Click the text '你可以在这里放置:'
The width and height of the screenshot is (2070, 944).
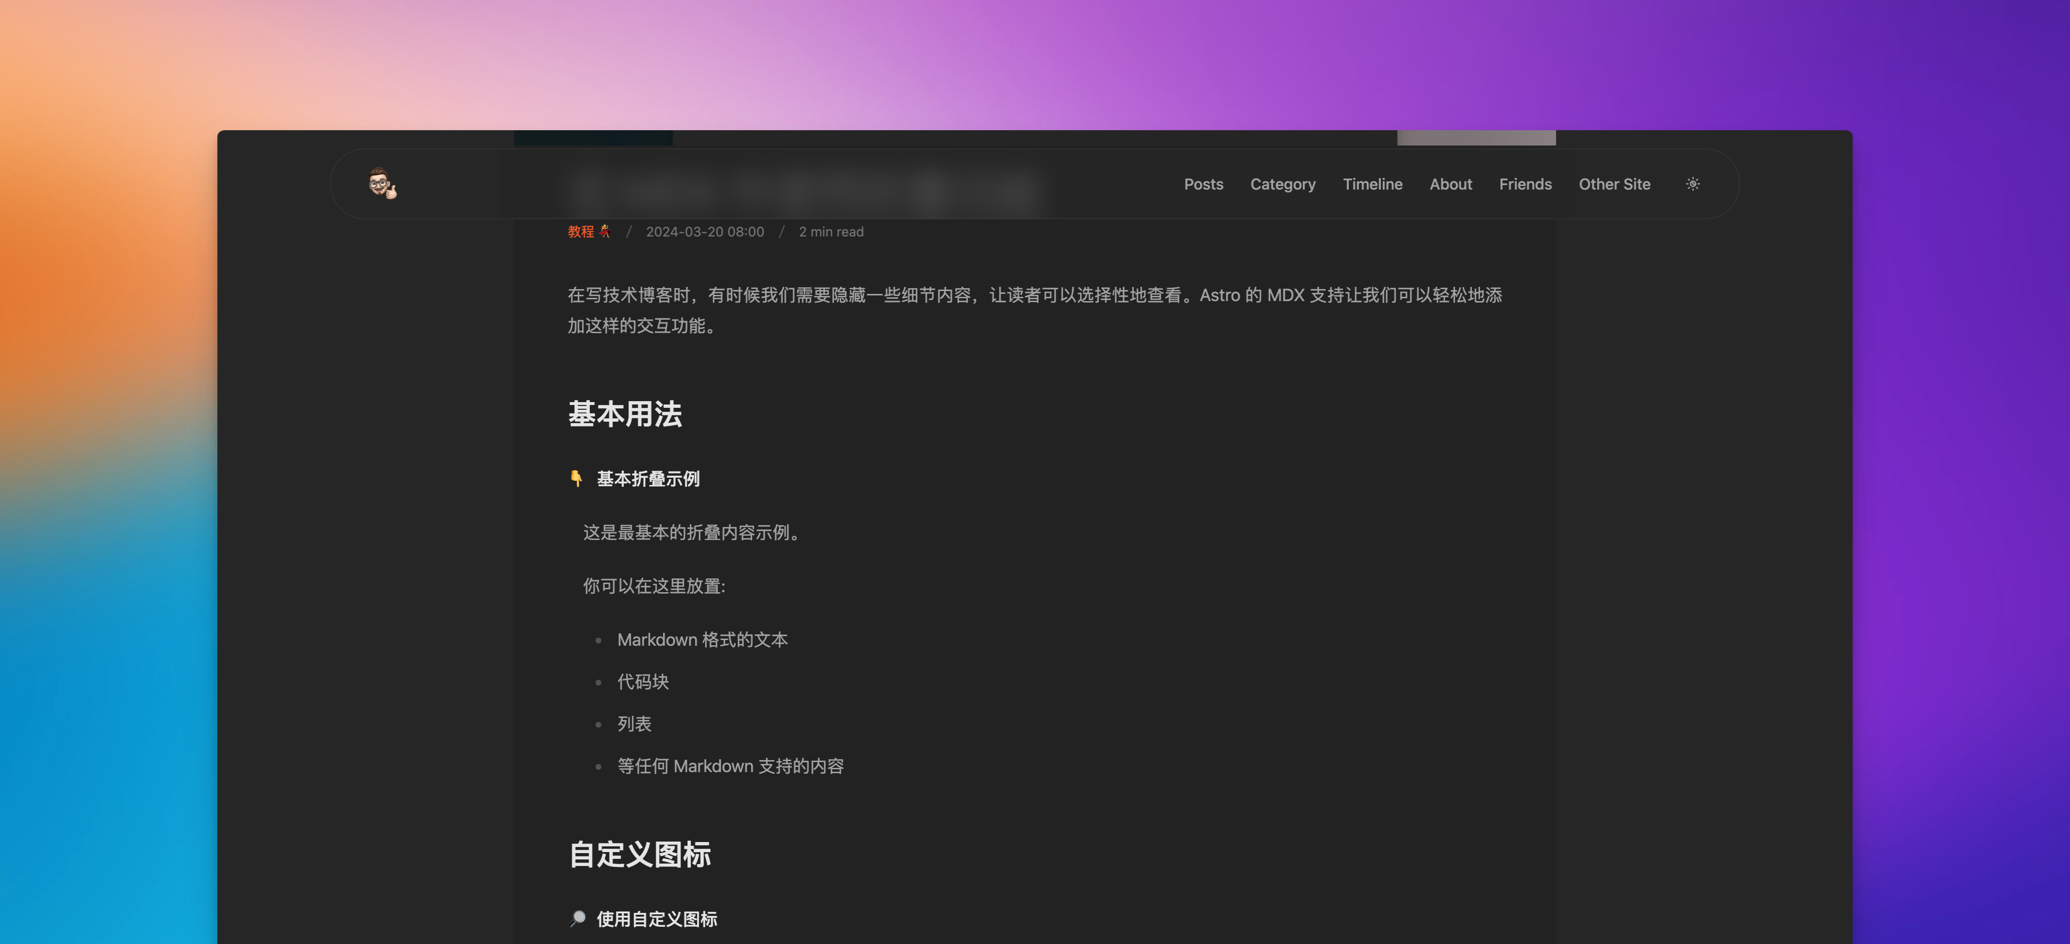[654, 586]
